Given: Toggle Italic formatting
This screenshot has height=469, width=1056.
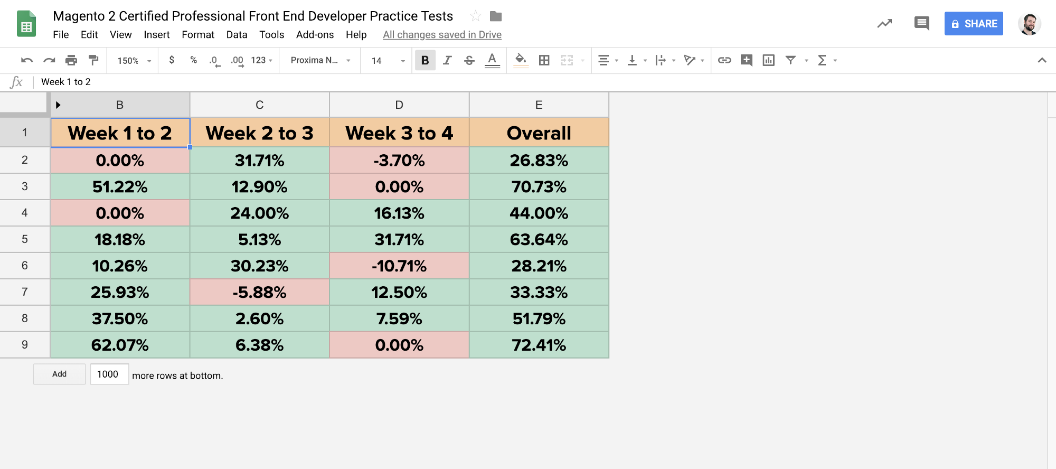Looking at the screenshot, I should pyautogui.click(x=447, y=60).
